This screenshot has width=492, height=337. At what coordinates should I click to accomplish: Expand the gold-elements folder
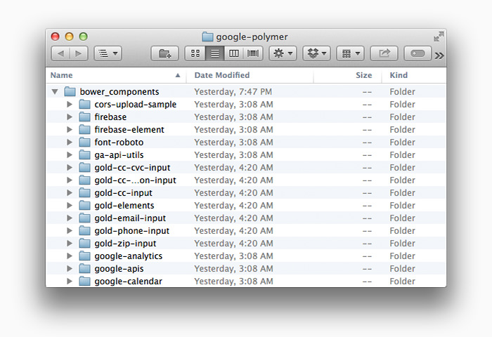pos(70,205)
